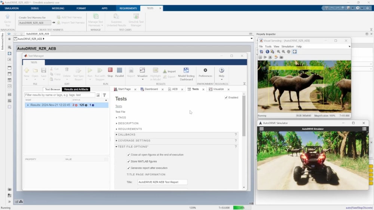374x210 pixels.
Task: Click the Stop button in Test Manager
Action: 110,72
